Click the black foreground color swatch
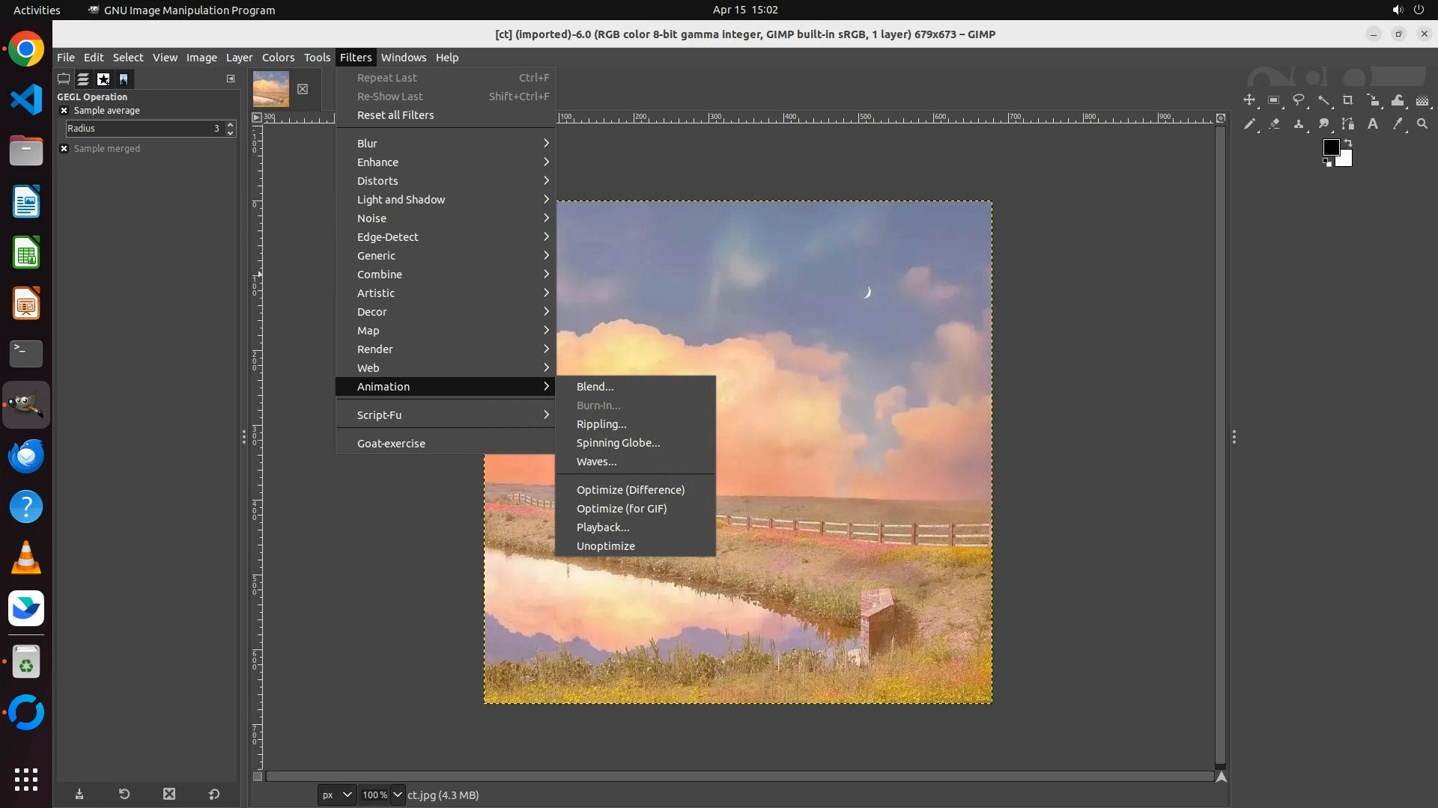The width and height of the screenshot is (1438, 808). coord(1330,147)
